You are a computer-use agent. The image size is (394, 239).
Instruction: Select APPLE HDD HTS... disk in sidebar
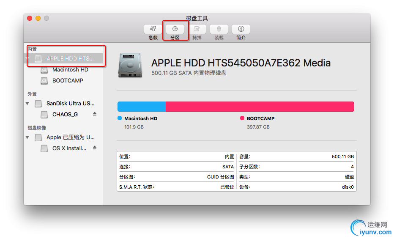pos(63,58)
